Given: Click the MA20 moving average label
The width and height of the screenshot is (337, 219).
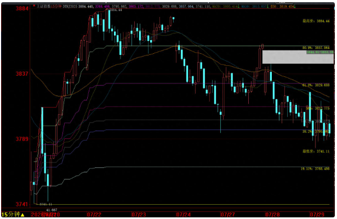Looking at the screenshot, I should coord(225,7).
